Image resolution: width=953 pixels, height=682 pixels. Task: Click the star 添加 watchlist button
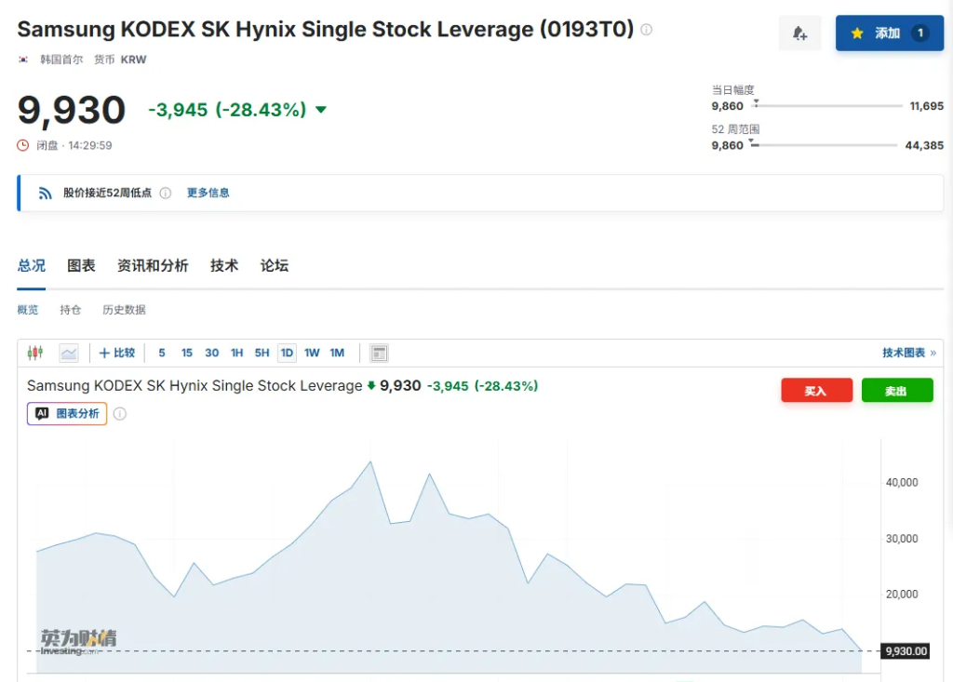pyautogui.click(x=889, y=33)
